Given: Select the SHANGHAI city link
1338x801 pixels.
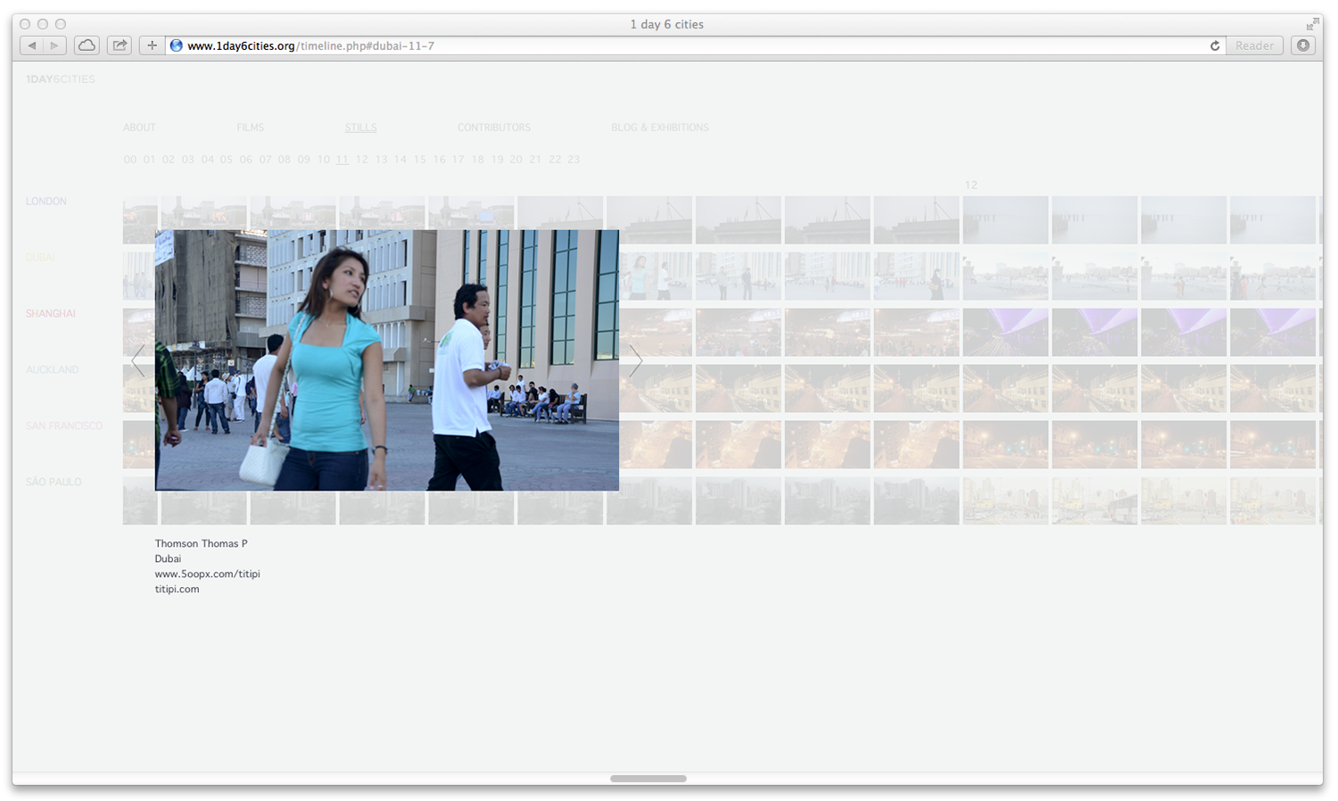Looking at the screenshot, I should click(51, 314).
